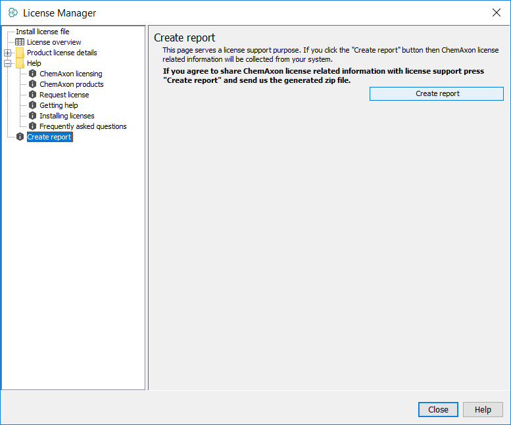The width and height of the screenshot is (511, 425).
Task: Close the License Manager window
Action: tap(496, 12)
